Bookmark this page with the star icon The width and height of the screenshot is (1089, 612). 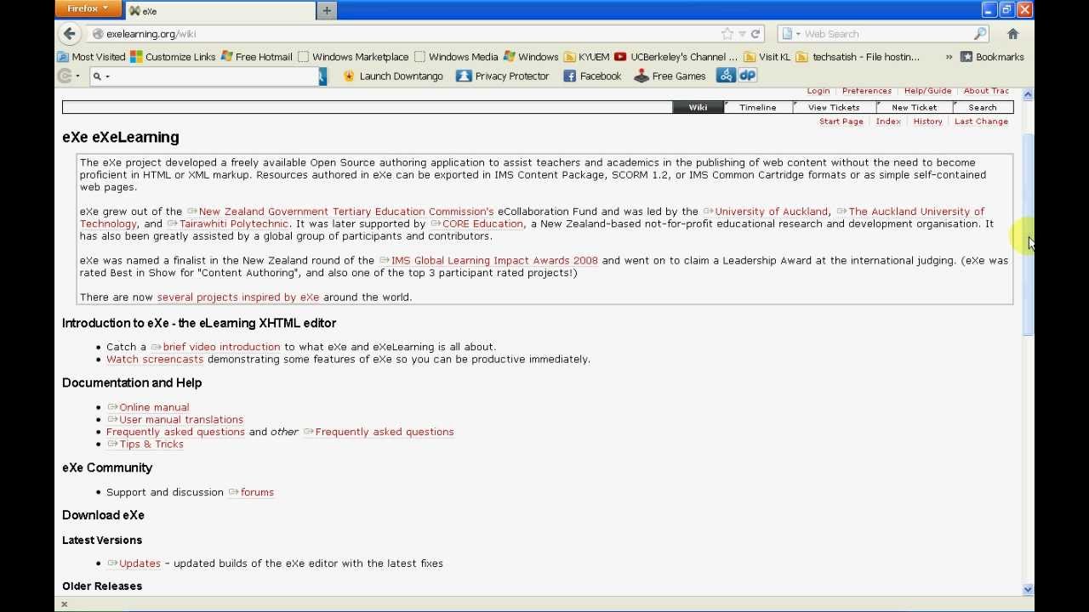(727, 34)
